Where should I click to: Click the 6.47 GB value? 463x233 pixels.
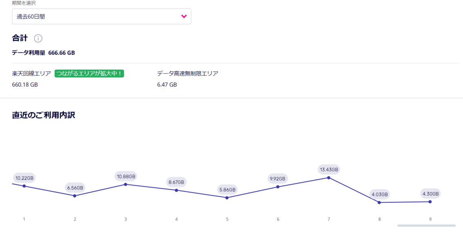pyautogui.click(x=167, y=84)
